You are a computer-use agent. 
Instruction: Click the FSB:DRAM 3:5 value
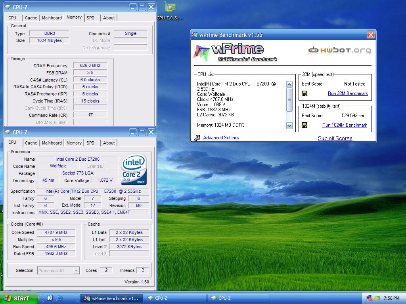click(x=90, y=73)
